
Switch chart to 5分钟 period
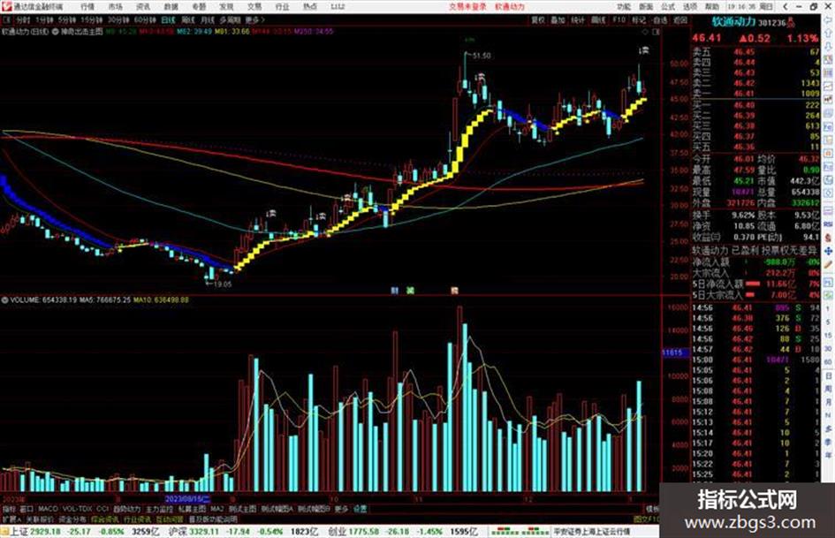coord(66,19)
